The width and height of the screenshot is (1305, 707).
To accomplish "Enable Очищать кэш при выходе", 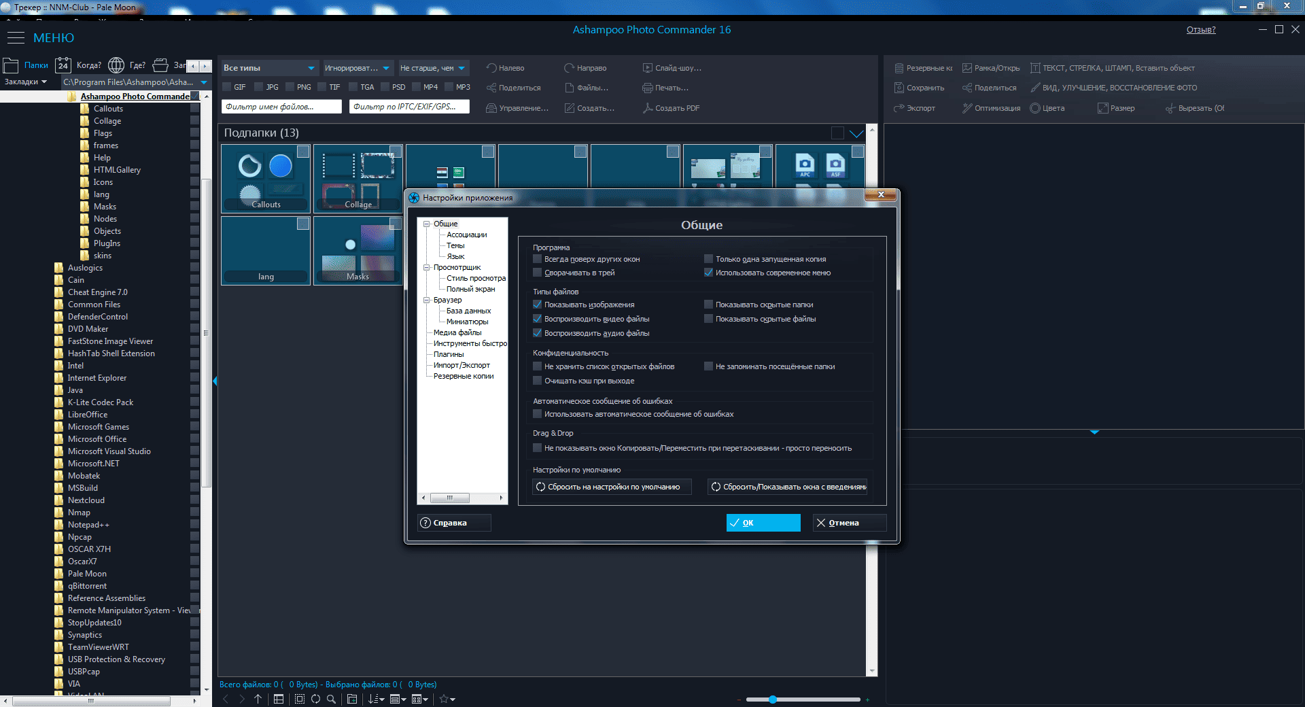I will point(538,381).
